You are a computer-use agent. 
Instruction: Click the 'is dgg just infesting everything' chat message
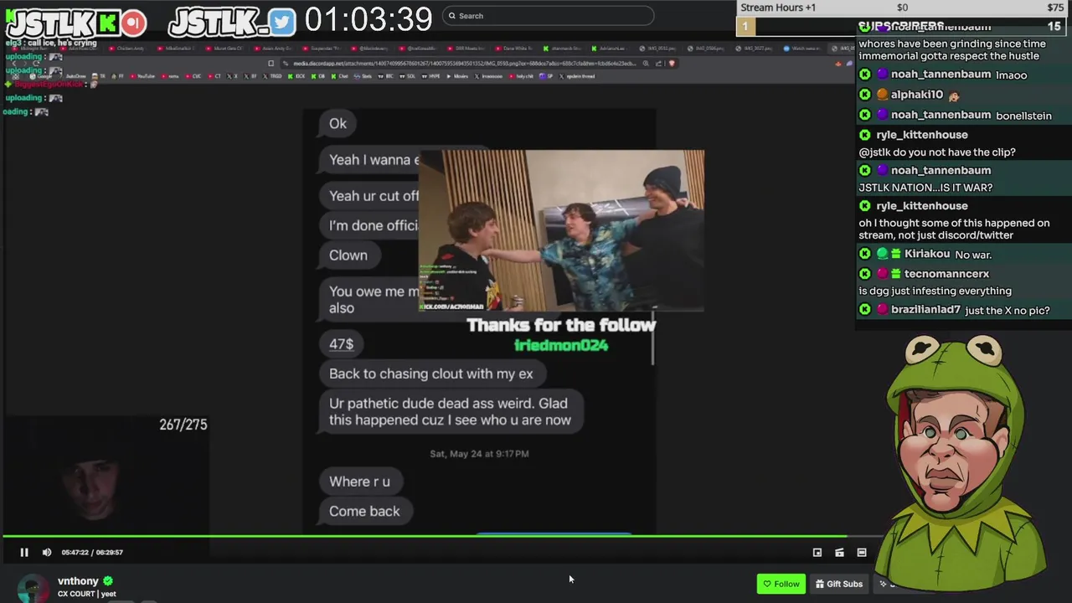pos(935,291)
